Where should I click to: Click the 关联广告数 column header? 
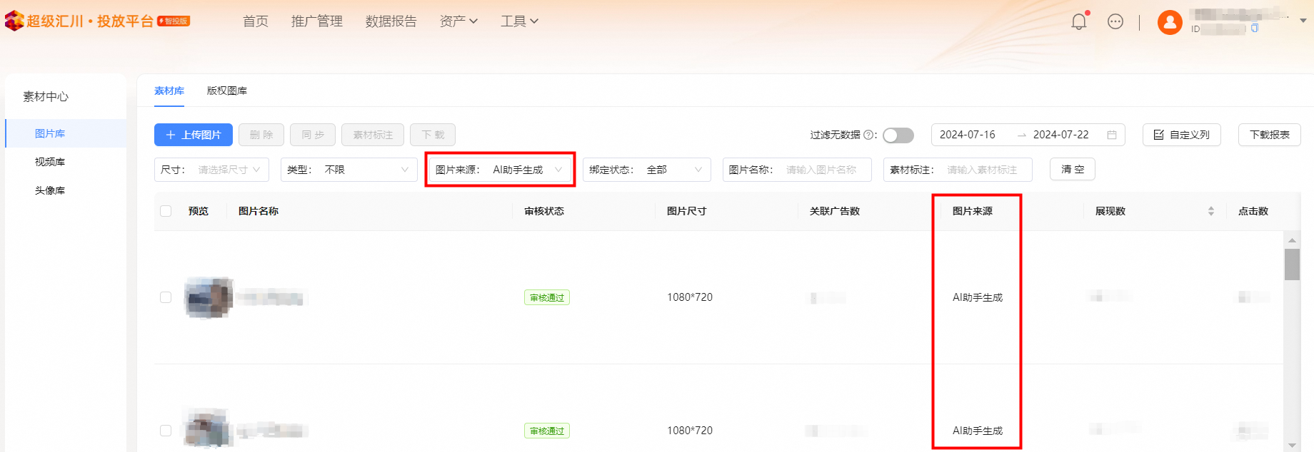(835, 211)
